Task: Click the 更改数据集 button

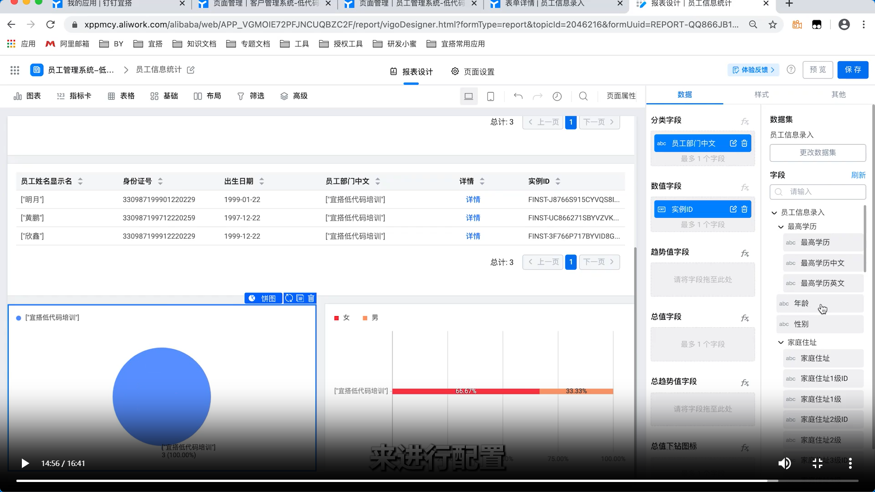Action: click(818, 153)
